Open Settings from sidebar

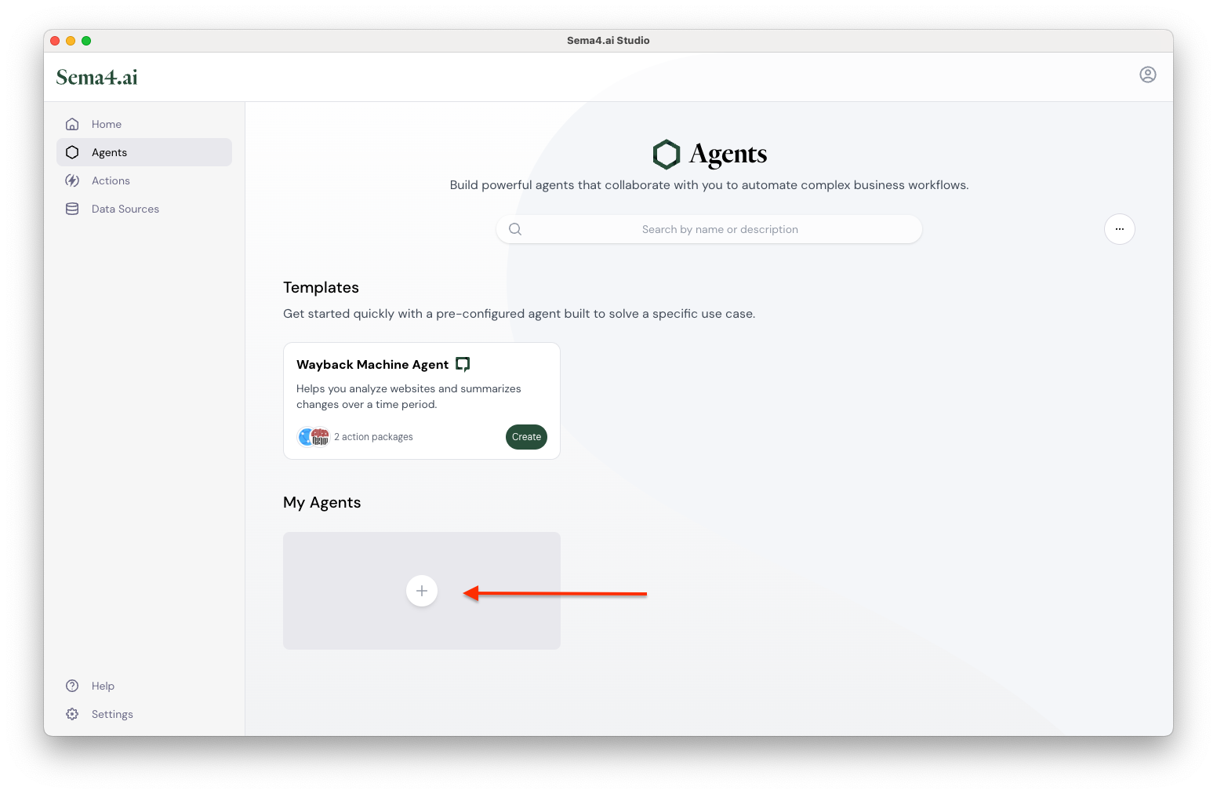[144, 714]
